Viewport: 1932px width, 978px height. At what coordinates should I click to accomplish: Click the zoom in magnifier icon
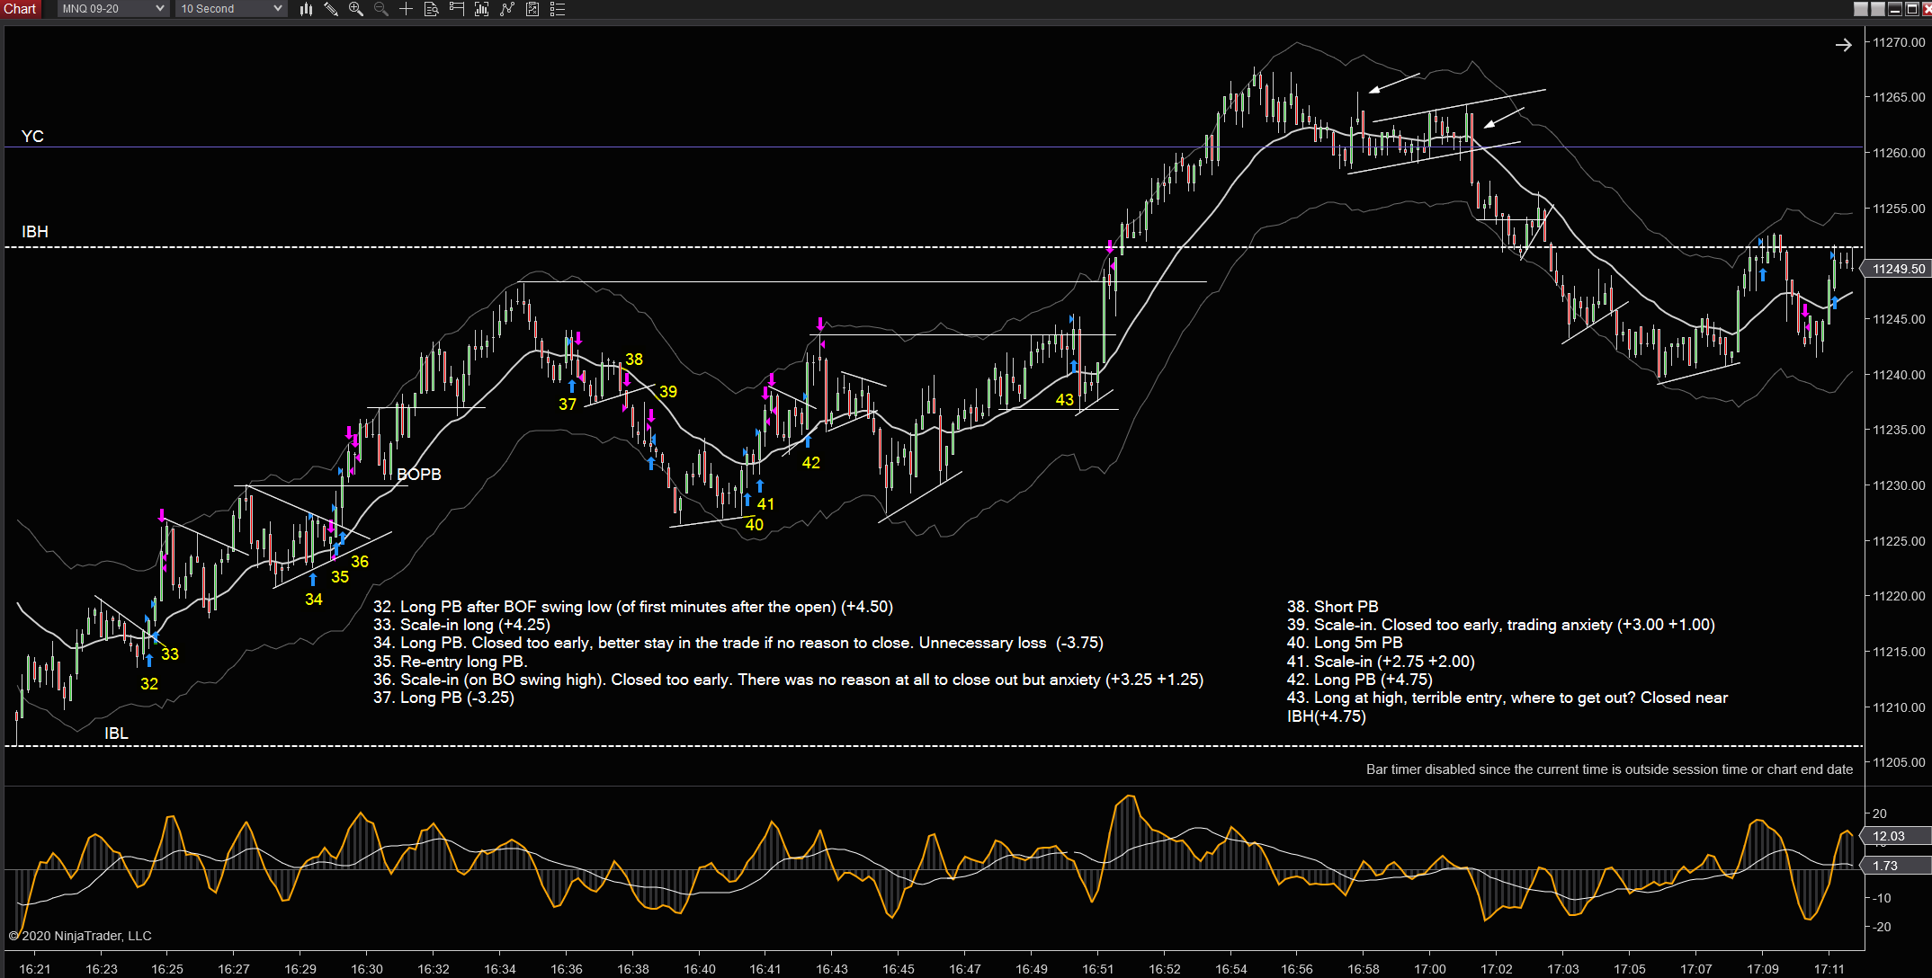[x=356, y=9]
